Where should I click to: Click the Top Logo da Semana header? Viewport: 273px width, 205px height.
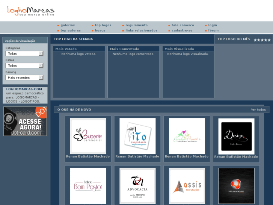click(73, 39)
